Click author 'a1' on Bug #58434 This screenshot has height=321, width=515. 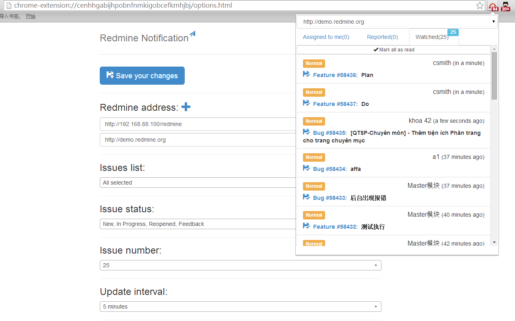click(x=436, y=156)
